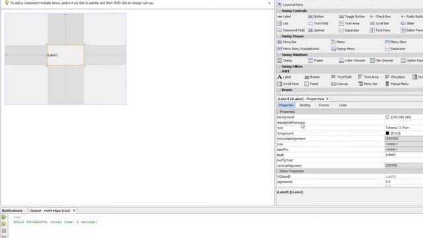Select the AWT Panel component
The width and height of the screenshot is (423, 238).
pyautogui.click(x=311, y=84)
